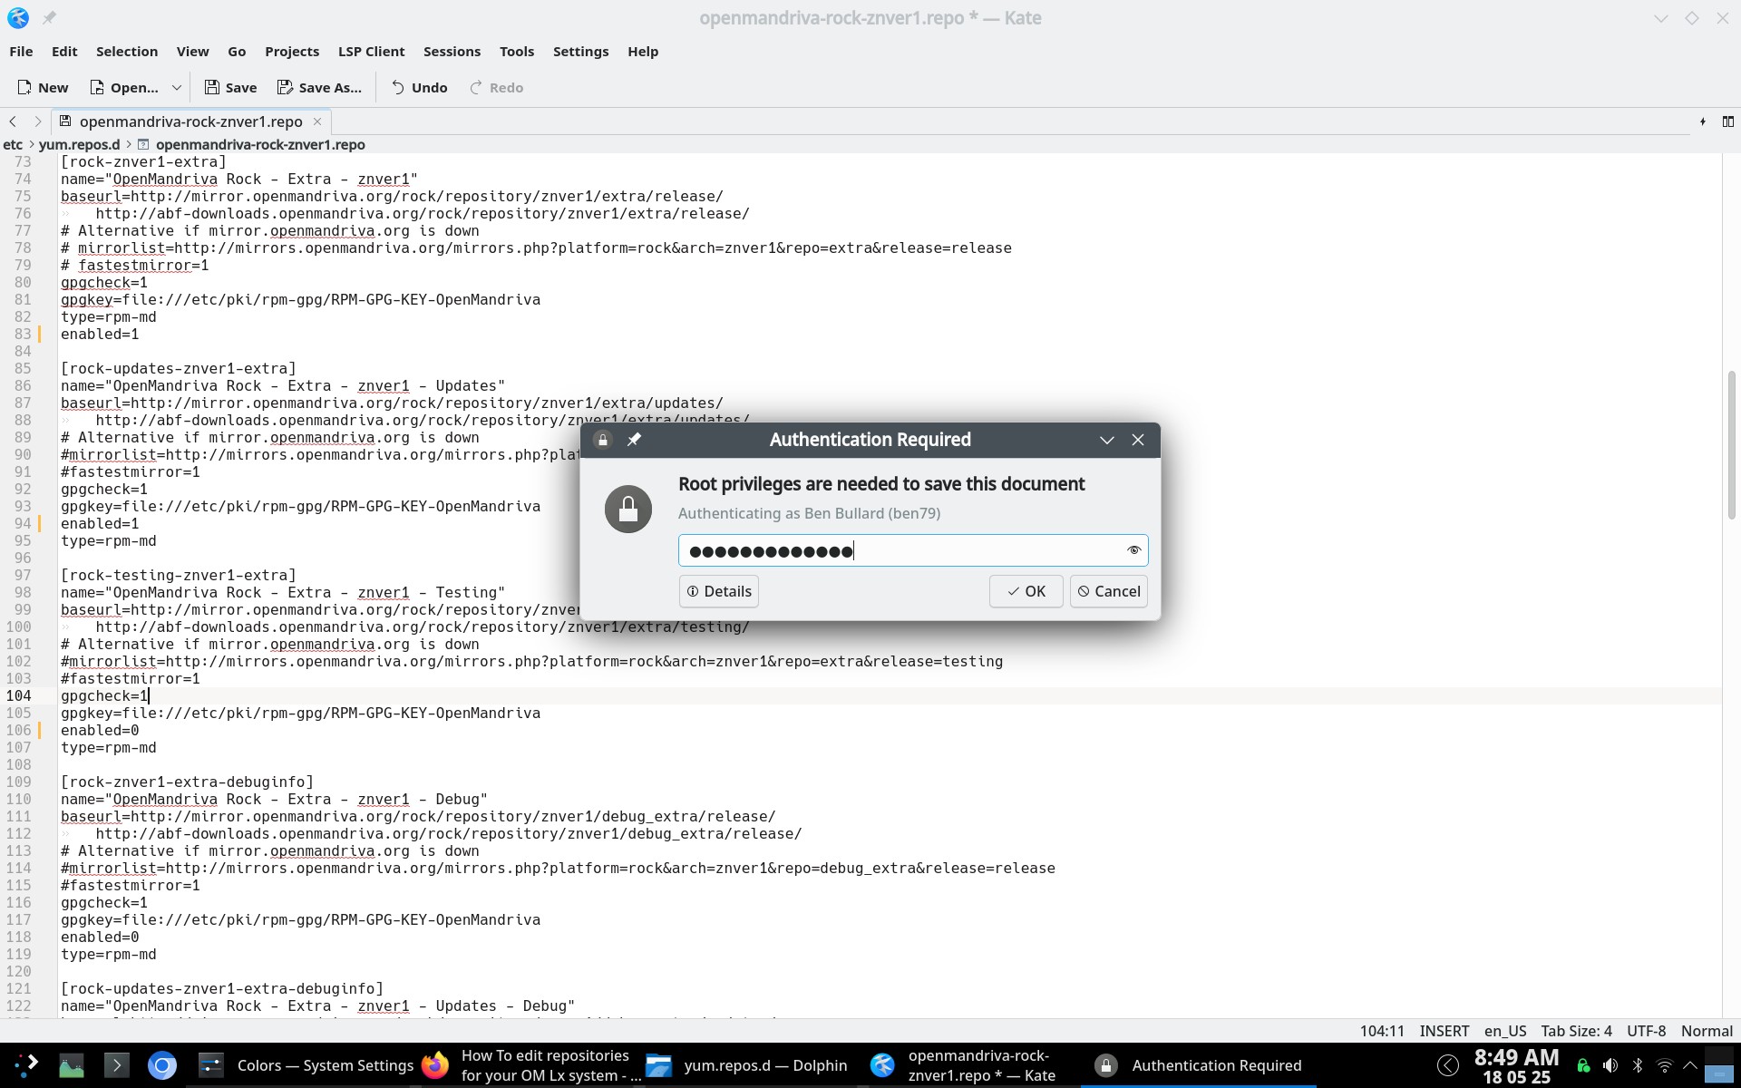Click the Wi-Fi network icon in system tray

click(x=1665, y=1065)
